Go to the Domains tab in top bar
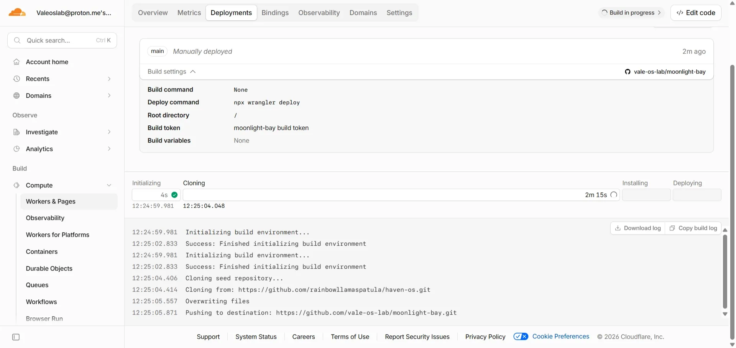This screenshot has height=348, width=736. pyautogui.click(x=363, y=13)
